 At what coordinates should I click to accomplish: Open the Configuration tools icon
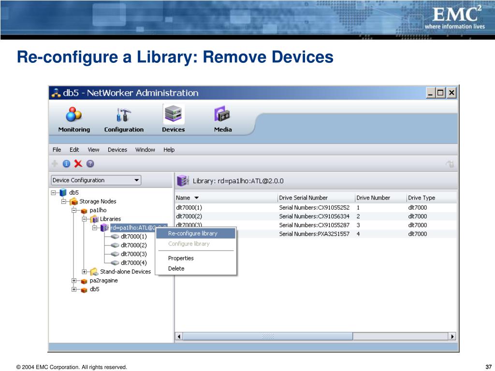(123, 115)
